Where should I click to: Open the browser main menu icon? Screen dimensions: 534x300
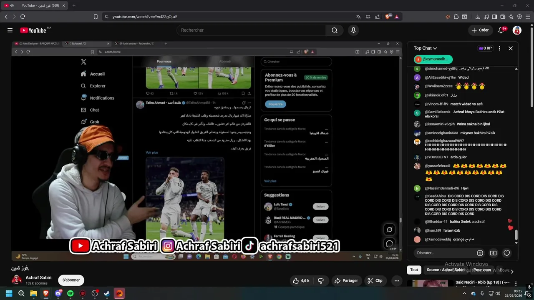pyautogui.click(x=528, y=17)
